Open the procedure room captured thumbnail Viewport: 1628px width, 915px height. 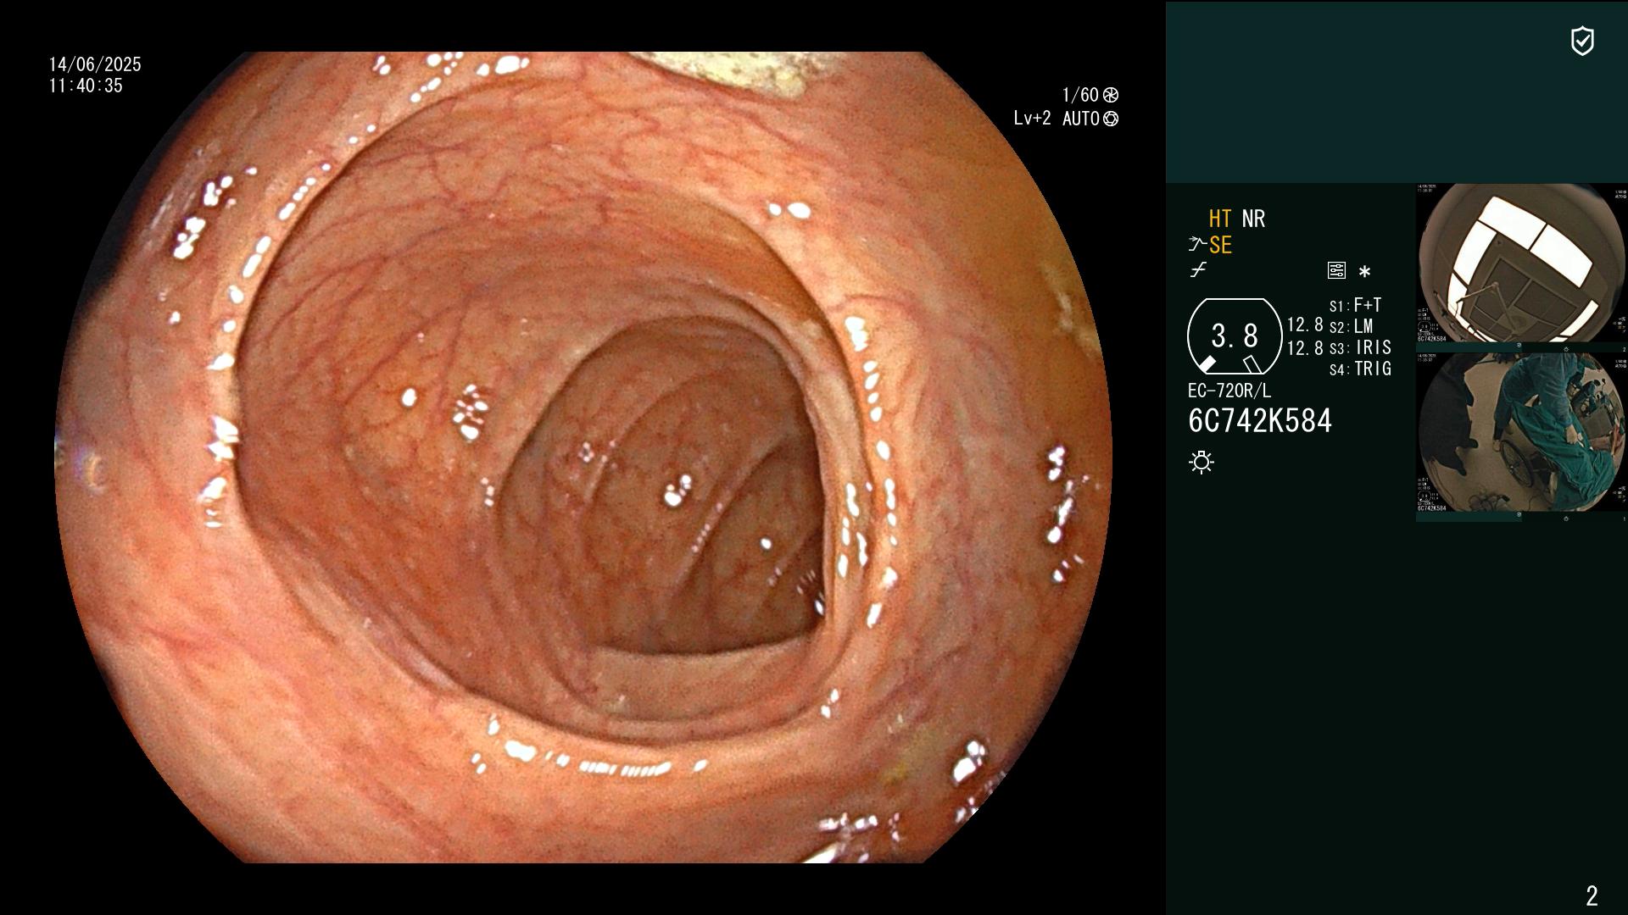click(1521, 434)
